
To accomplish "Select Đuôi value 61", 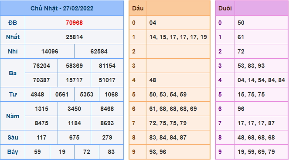I will [241, 37].
